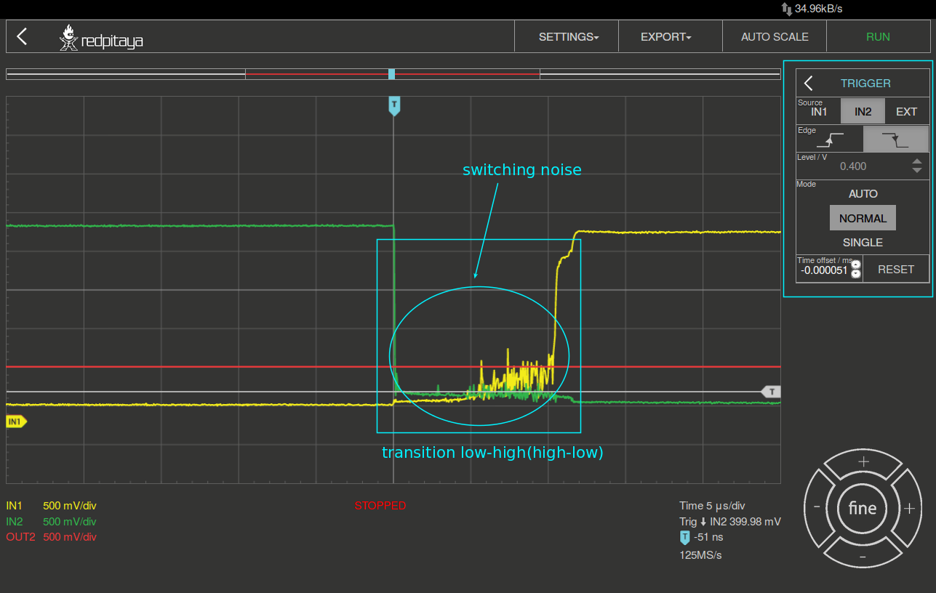
Task: Click the OUT2 500 mV/div scale value
Action: point(70,538)
